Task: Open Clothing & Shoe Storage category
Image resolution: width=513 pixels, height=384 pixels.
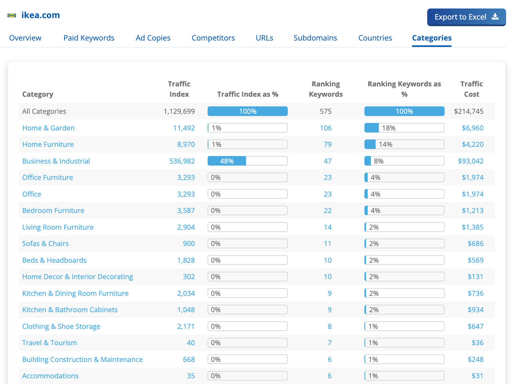Action: (61, 326)
